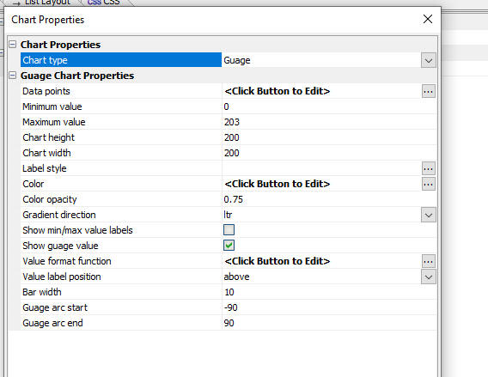The height and width of the screenshot is (377, 488).
Task: Switch to the CSS tab
Action: pyautogui.click(x=104, y=3)
